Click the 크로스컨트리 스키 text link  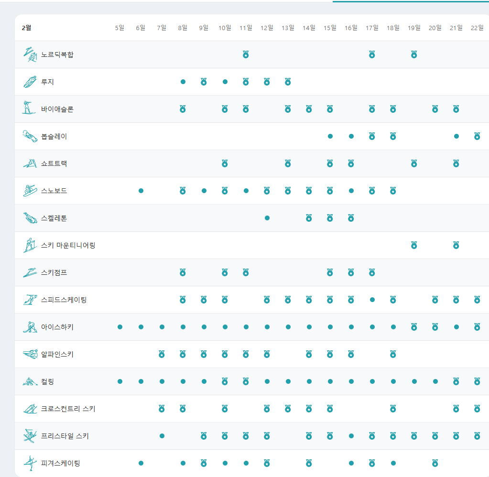[68, 409]
